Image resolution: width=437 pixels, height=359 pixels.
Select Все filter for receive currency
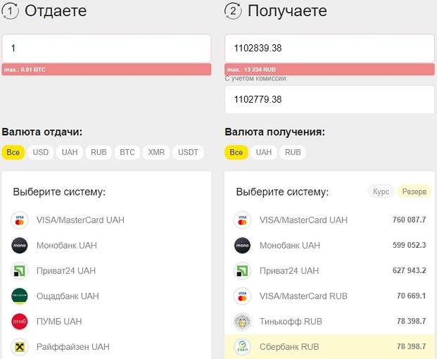(236, 152)
